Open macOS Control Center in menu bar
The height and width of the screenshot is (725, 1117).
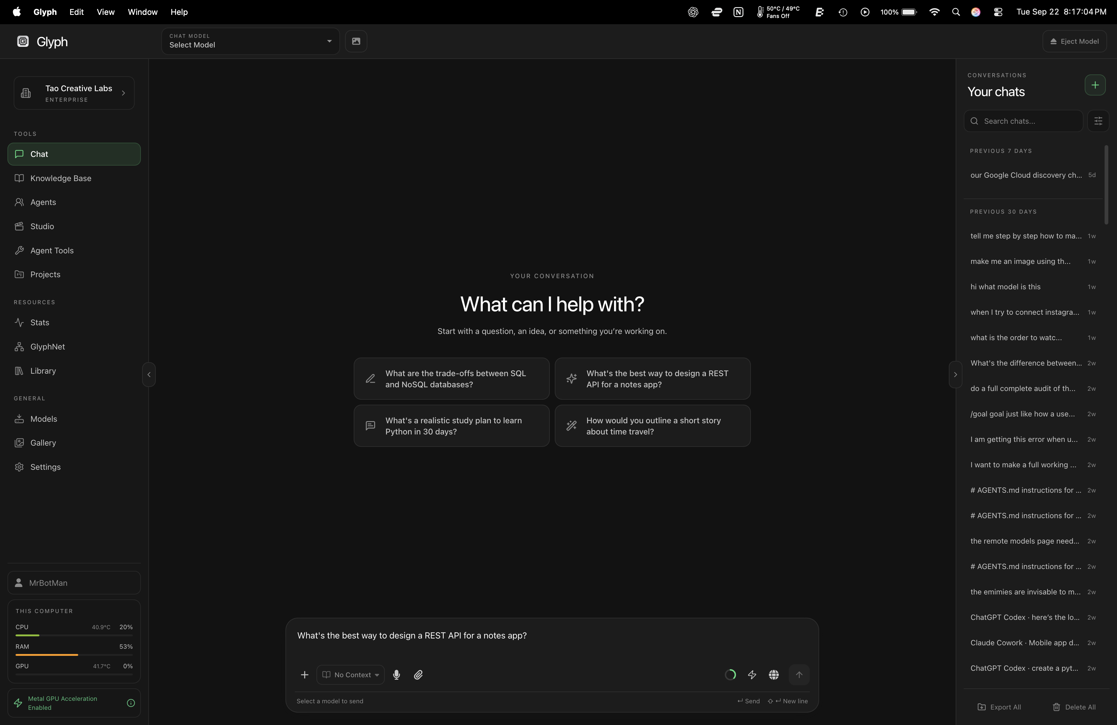998,12
